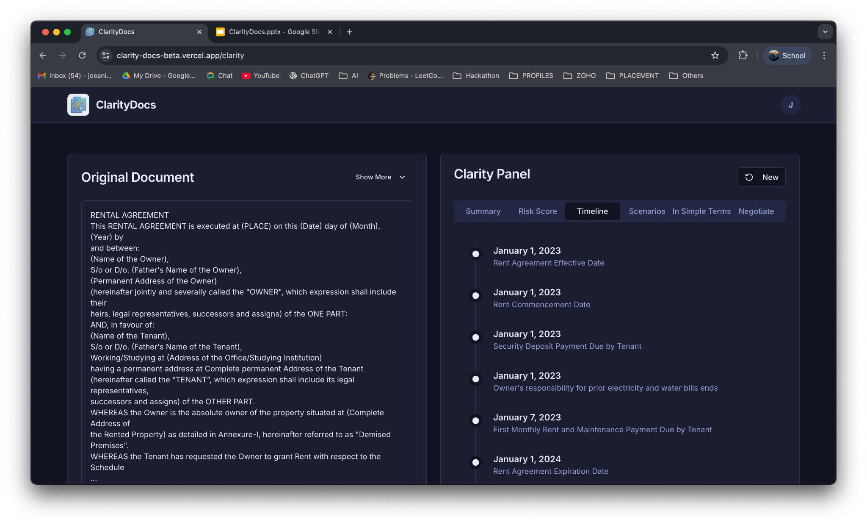Open Chrome three-dot menu
Screen dimensions: 867x525
[824, 56]
